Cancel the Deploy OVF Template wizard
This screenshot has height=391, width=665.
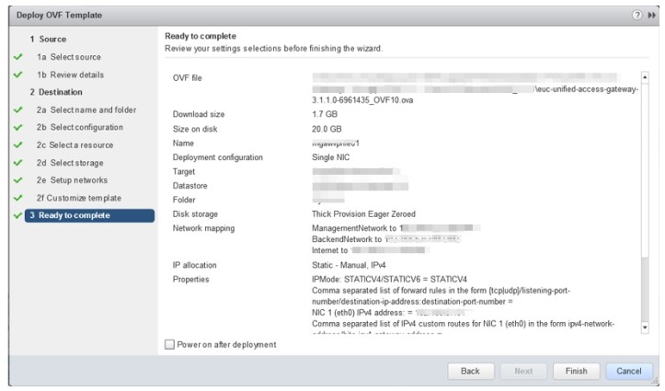coord(628,371)
